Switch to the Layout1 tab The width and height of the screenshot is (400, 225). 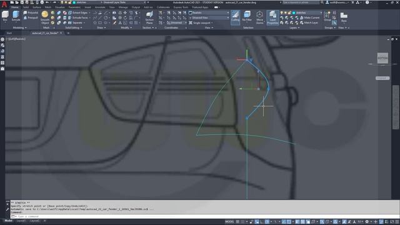pos(21,221)
